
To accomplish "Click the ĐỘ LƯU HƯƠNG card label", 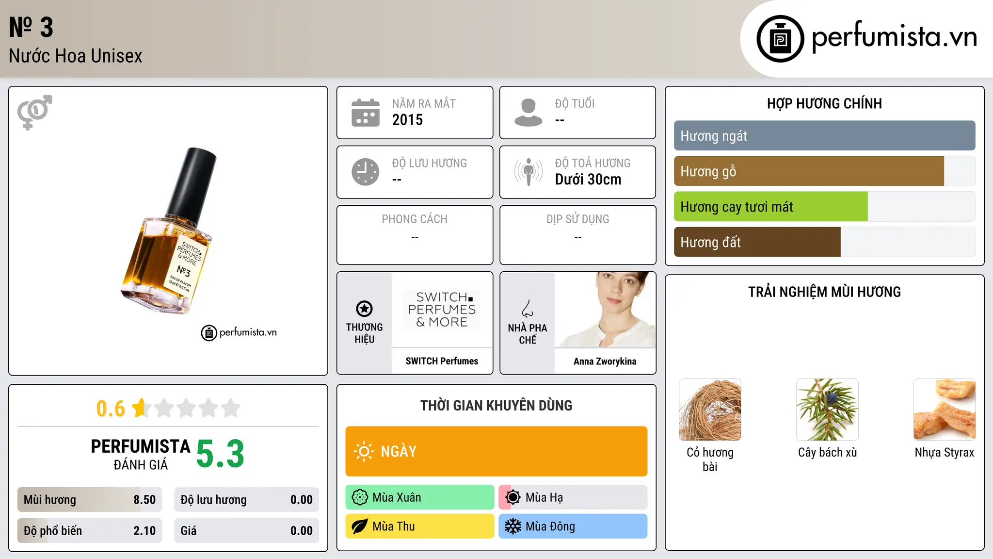I will point(430,163).
